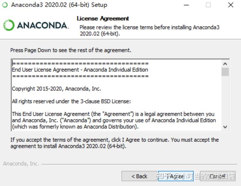Click the first equals-sign separator line
241x186 pixels.
(80, 64)
